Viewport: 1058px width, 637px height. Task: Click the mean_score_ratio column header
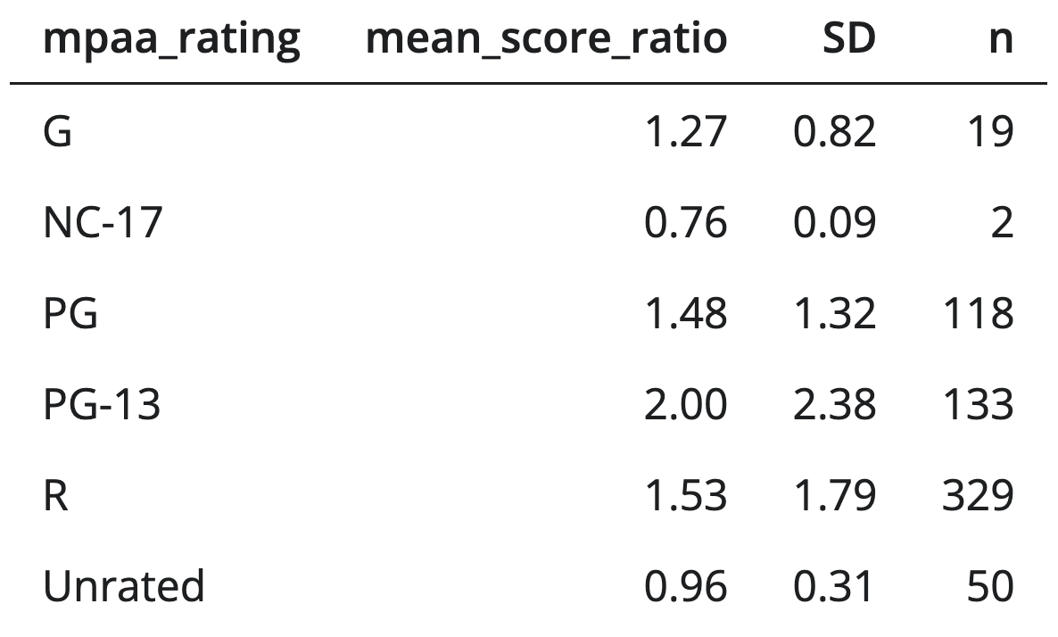pyautogui.click(x=546, y=40)
